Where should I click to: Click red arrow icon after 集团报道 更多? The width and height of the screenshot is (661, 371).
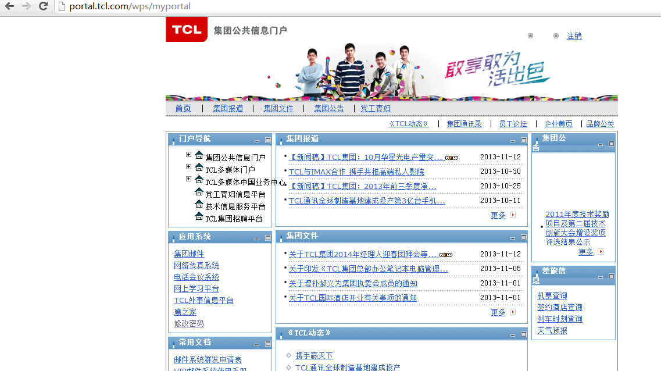513,215
